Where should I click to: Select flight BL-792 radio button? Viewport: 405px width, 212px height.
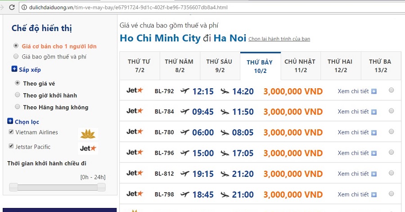point(391,90)
